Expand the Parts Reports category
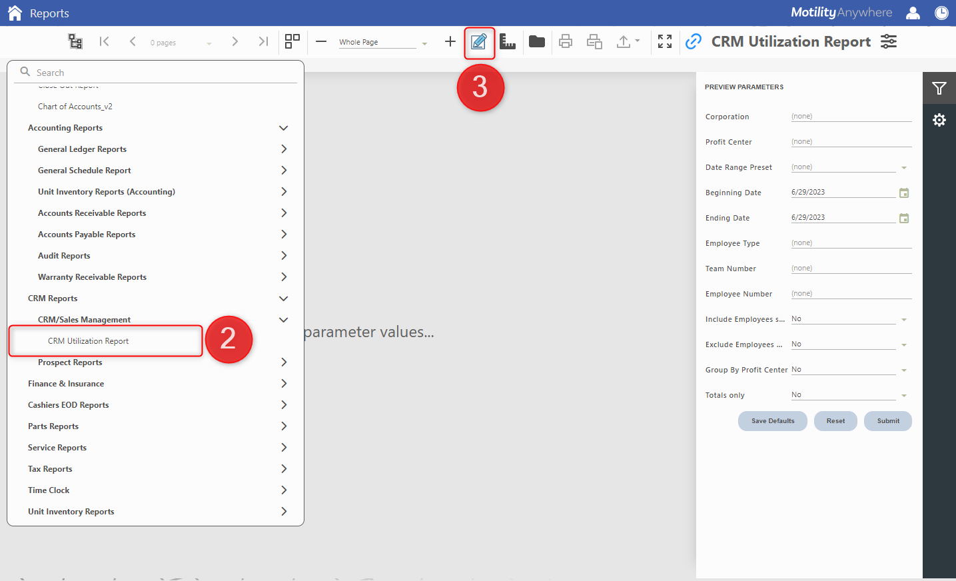The image size is (956, 581). (283, 426)
